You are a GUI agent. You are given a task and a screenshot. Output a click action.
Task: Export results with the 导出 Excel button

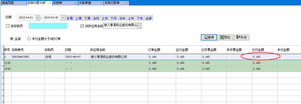click(x=225, y=37)
